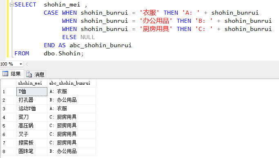
Task: Click the END keyword in the query
Action: (49, 45)
